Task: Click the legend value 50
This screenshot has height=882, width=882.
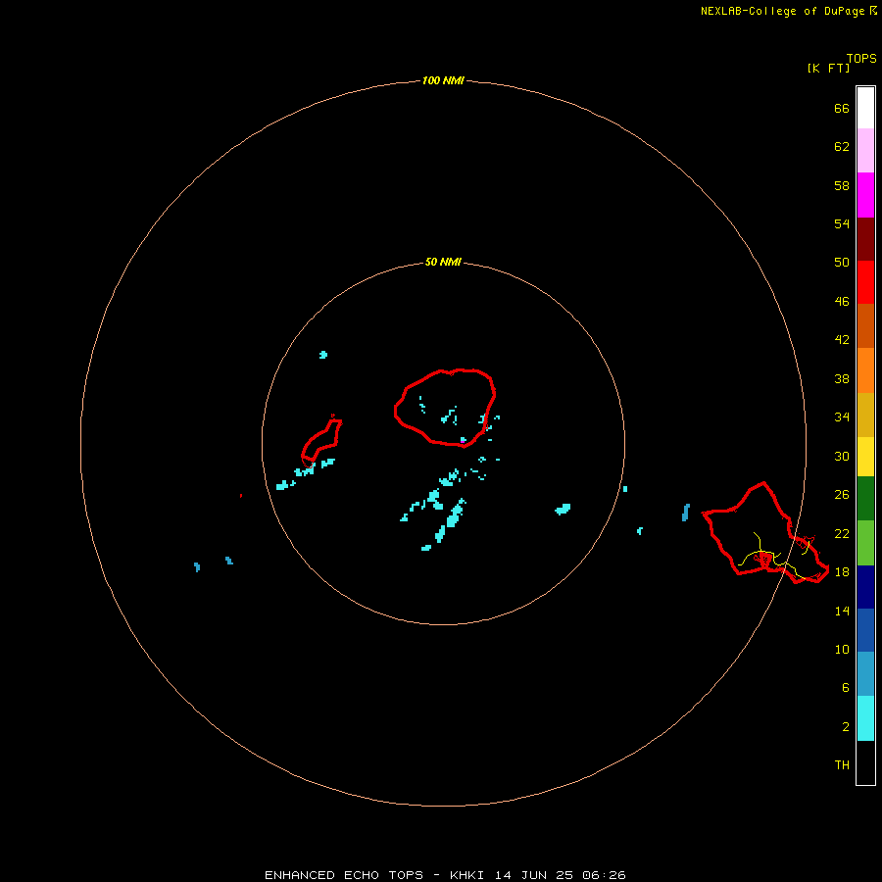Action: coord(842,262)
